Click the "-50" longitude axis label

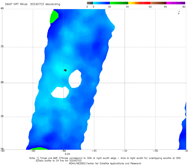pos(64,151)
